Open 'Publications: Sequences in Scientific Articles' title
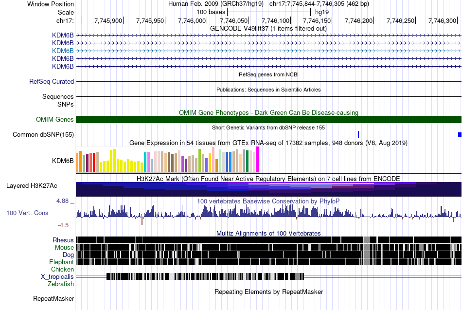The width and height of the screenshot is (462, 310). (x=268, y=90)
